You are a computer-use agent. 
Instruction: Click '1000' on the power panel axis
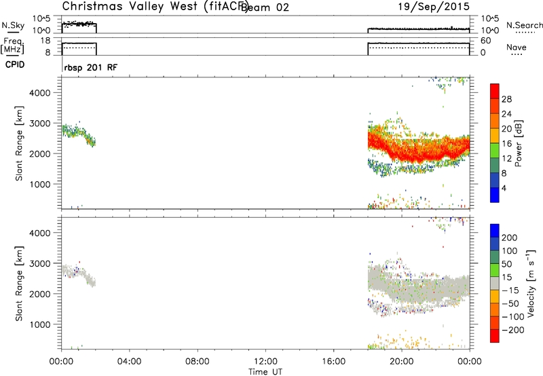point(39,184)
